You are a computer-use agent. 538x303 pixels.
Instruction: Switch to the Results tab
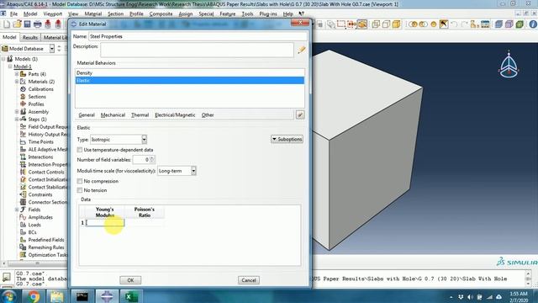click(x=30, y=37)
